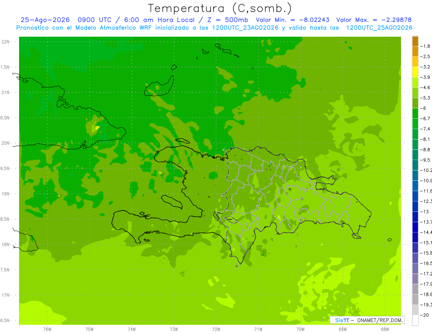Click the '-11.6' colorbar value

(426, 191)
